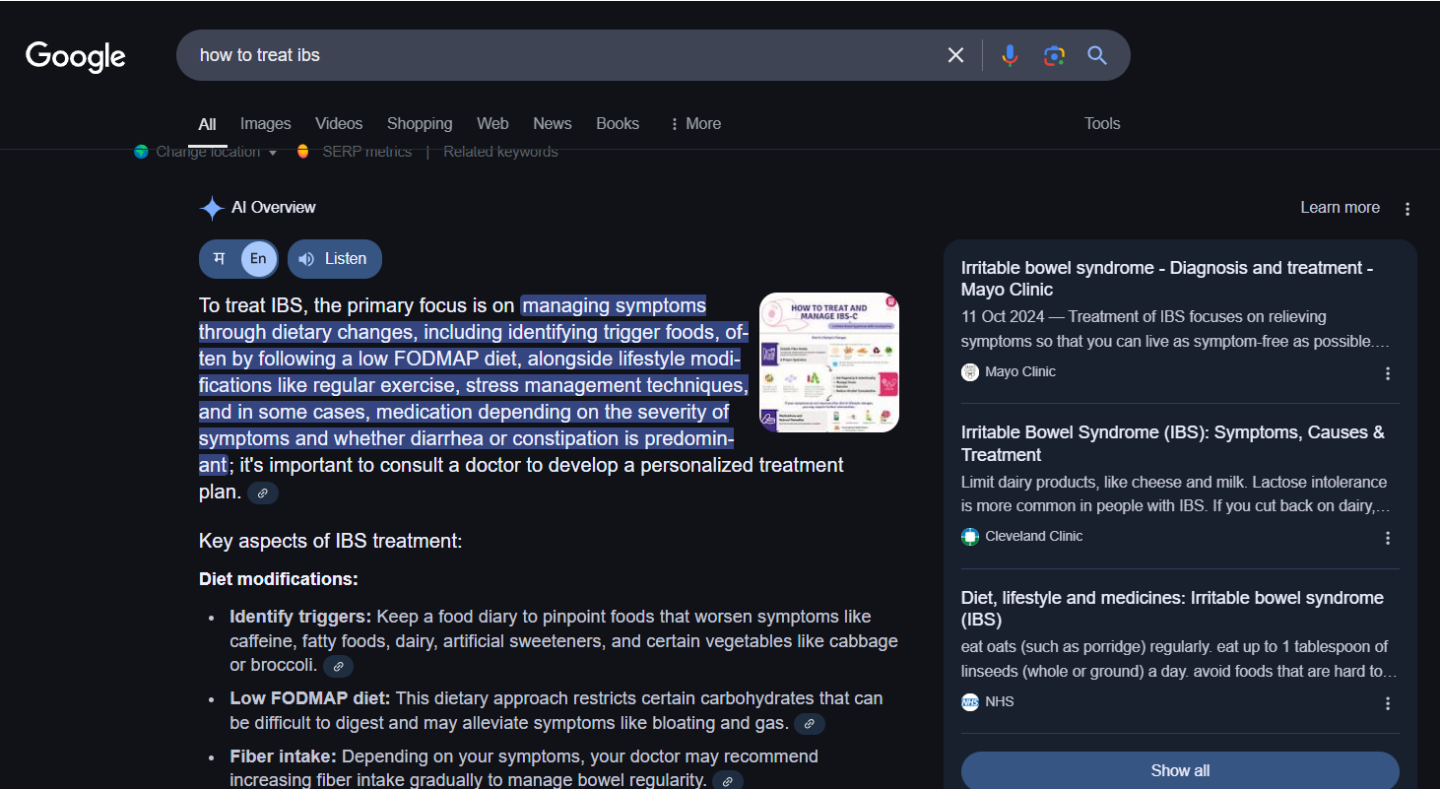Switch to the Books tab
The height and width of the screenshot is (789, 1440).
coord(618,124)
